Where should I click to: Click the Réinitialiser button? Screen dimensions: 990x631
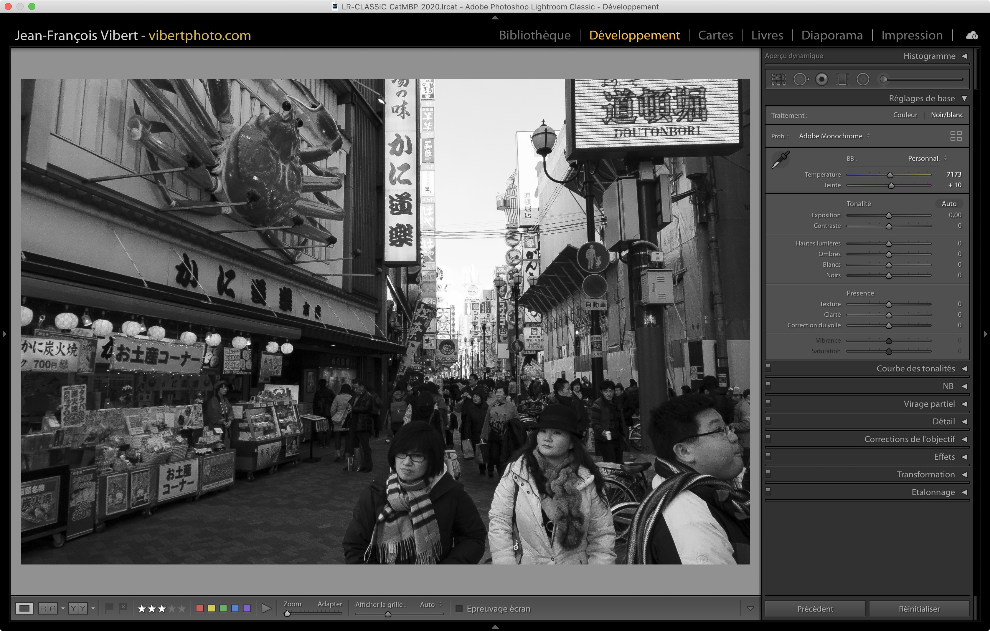click(919, 608)
